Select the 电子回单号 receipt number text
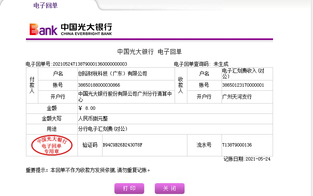The height and width of the screenshot is (196, 313). click(77, 64)
